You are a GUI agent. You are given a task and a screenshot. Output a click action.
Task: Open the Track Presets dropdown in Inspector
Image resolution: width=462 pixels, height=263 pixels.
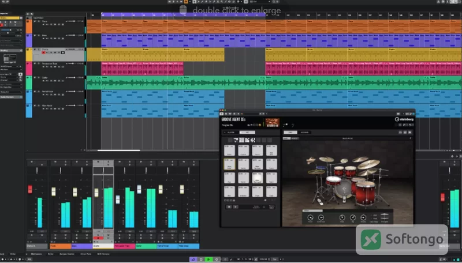pyautogui.click(x=11, y=40)
